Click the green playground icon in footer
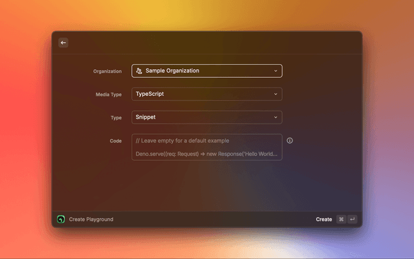Viewport: 414px width, 259px height. (61, 220)
